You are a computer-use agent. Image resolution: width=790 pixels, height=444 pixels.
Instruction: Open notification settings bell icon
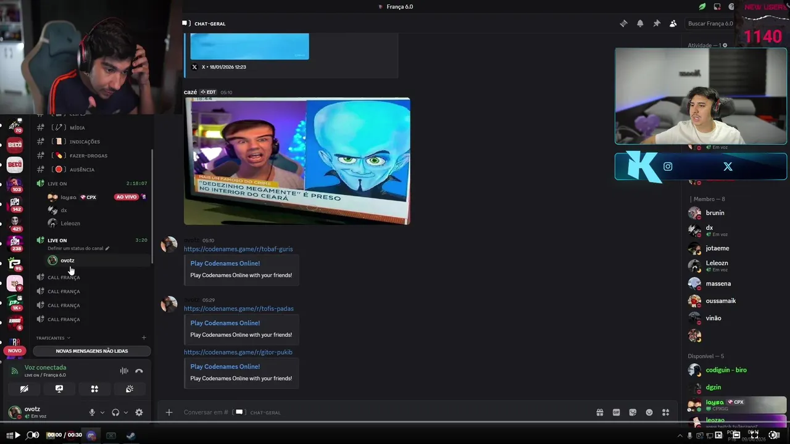(x=640, y=23)
